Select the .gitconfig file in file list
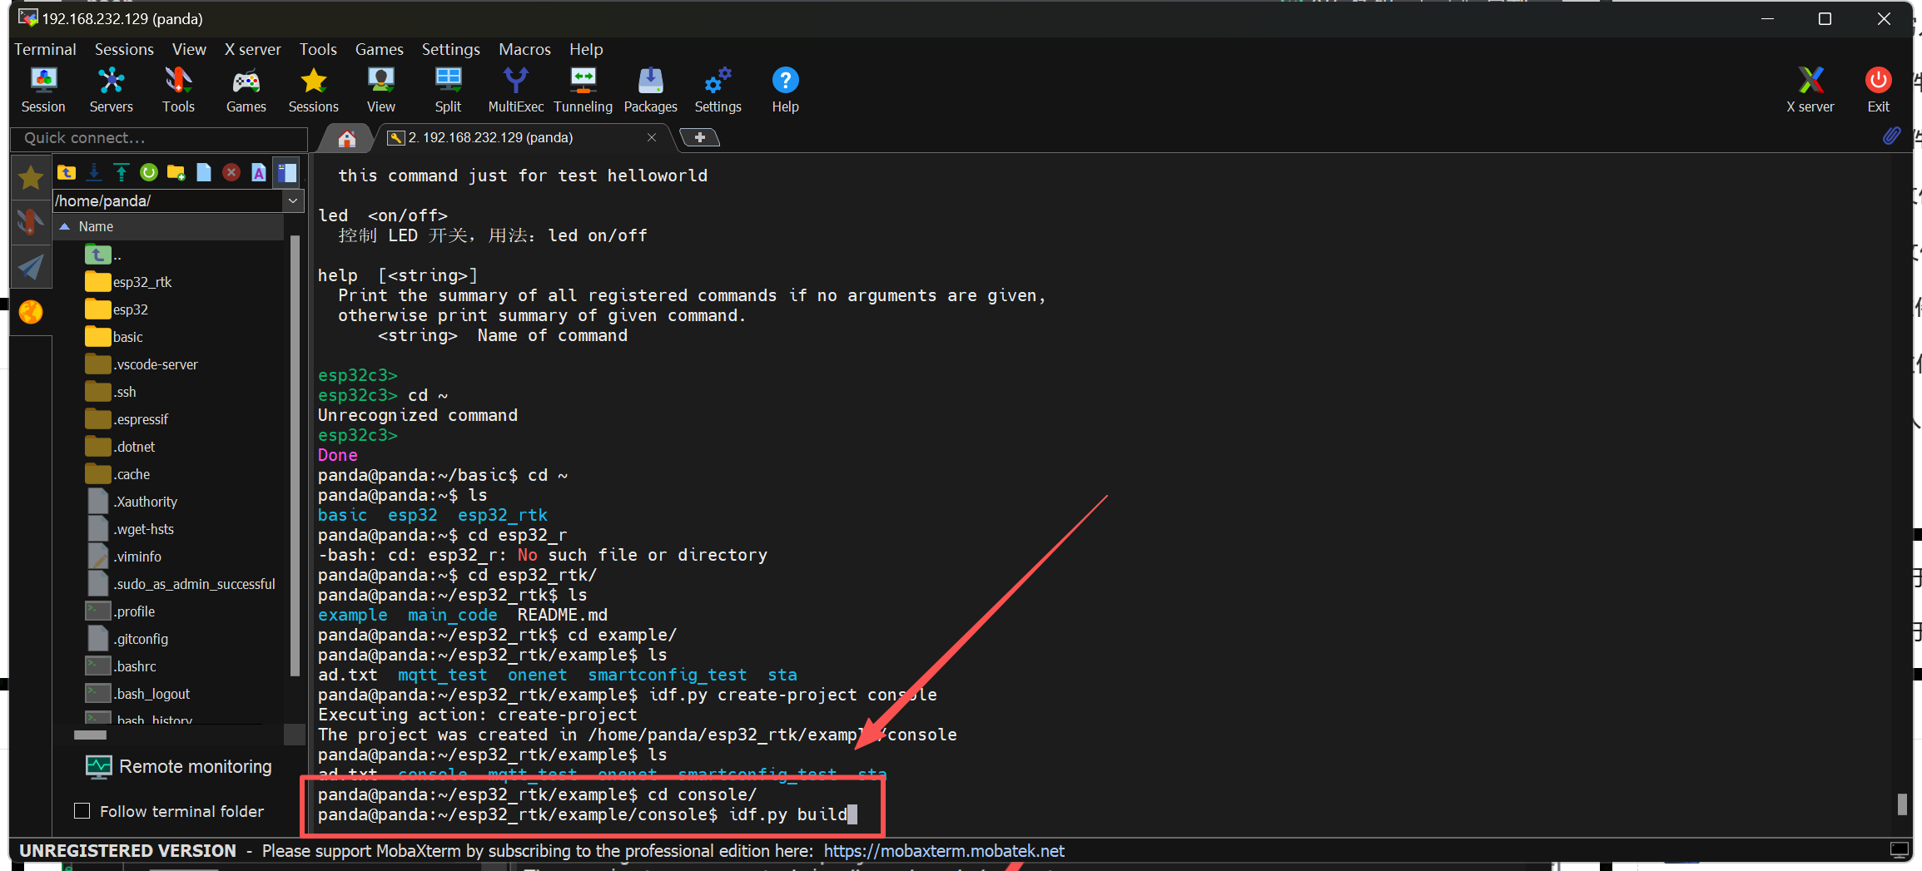This screenshot has width=1922, height=871. [127, 639]
